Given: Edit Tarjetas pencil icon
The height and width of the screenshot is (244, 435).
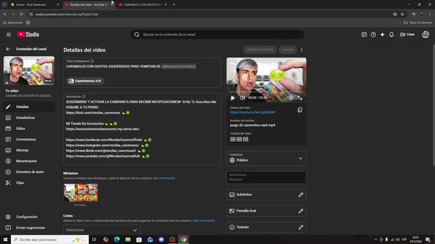Looking at the screenshot, I should [x=301, y=227].
